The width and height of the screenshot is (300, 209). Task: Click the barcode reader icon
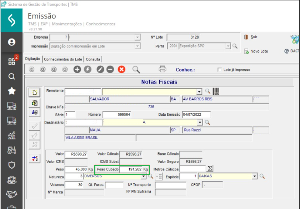[216, 91]
